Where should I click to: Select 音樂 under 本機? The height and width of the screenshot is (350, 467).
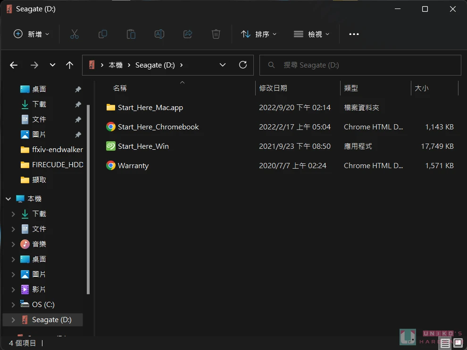pos(39,244)
